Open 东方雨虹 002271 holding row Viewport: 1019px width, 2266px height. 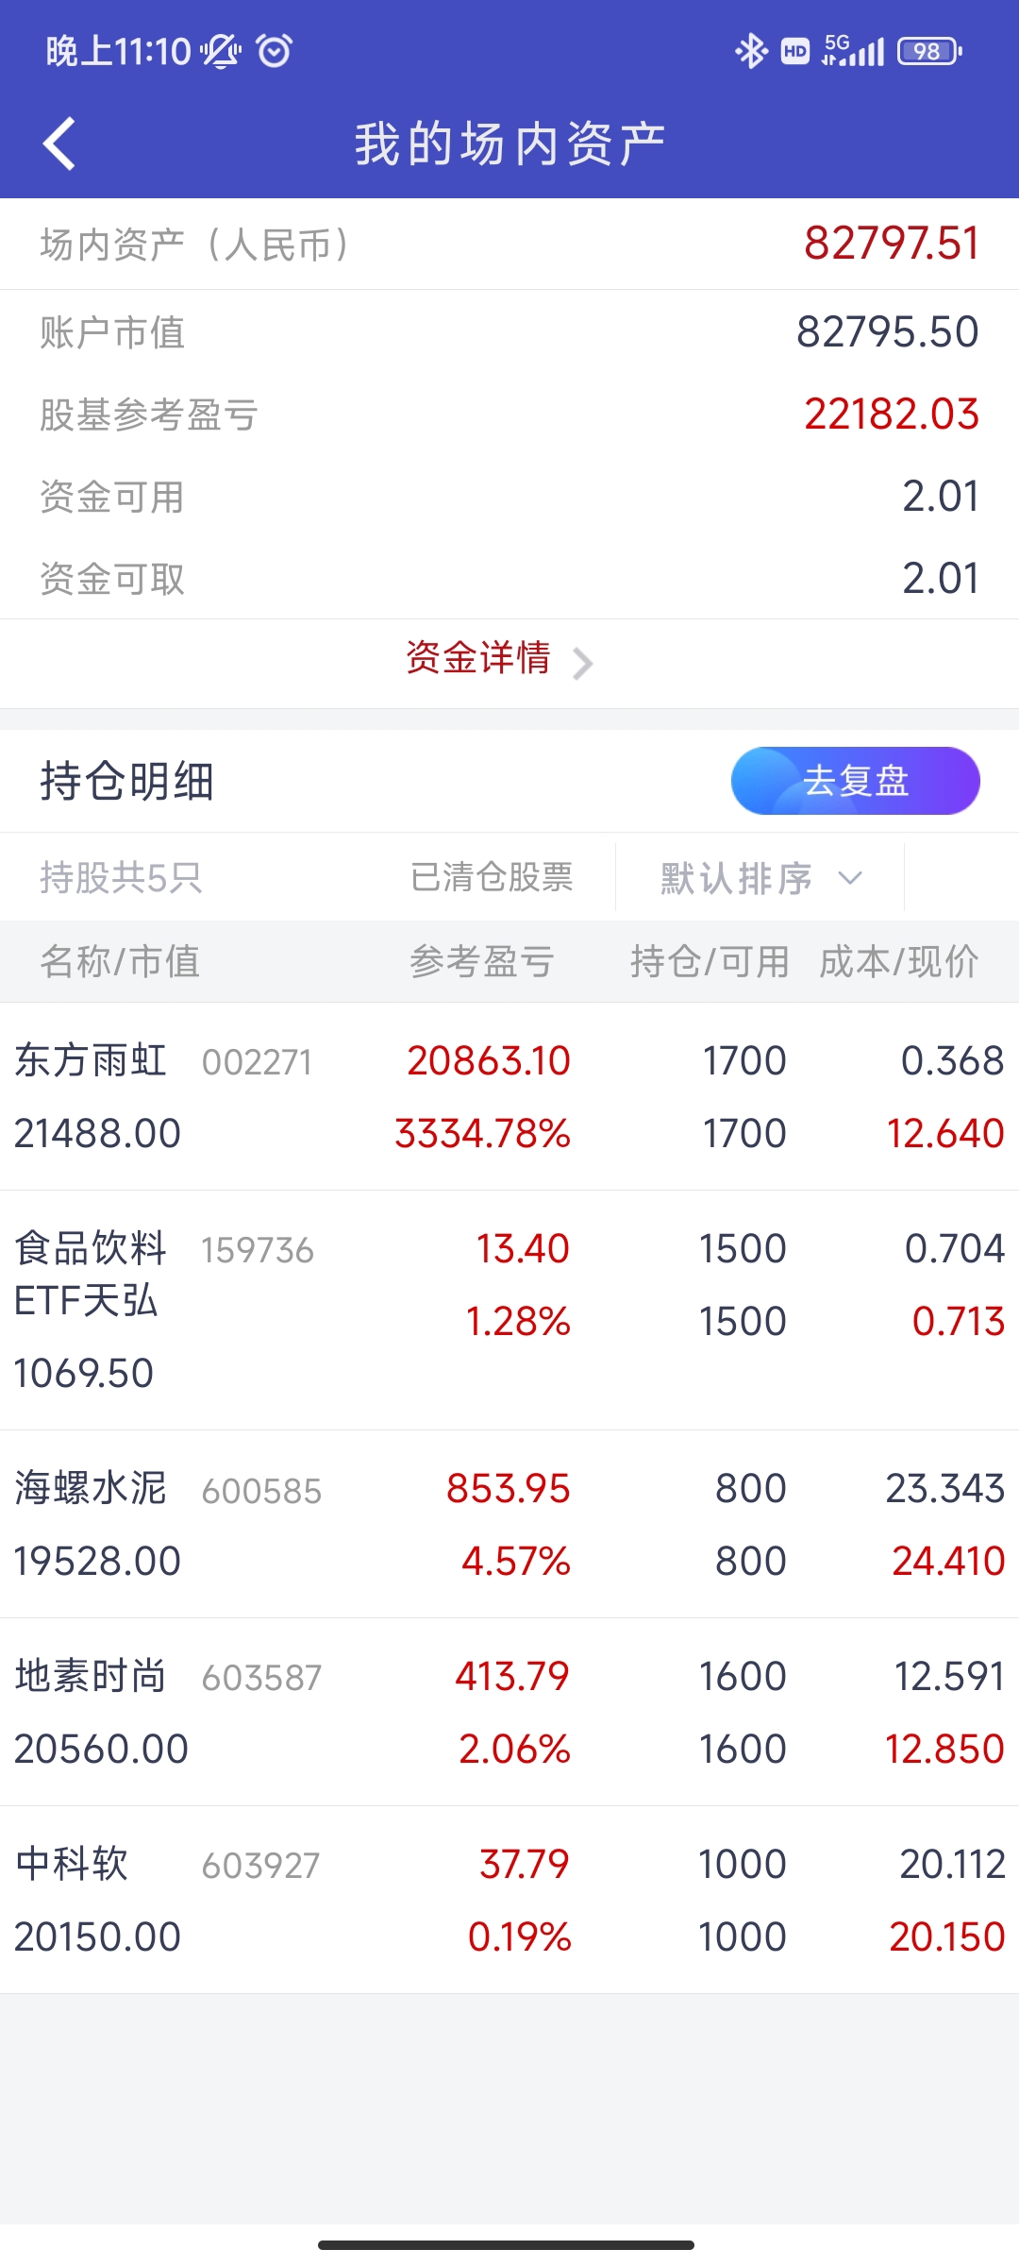coord(509,1096)
